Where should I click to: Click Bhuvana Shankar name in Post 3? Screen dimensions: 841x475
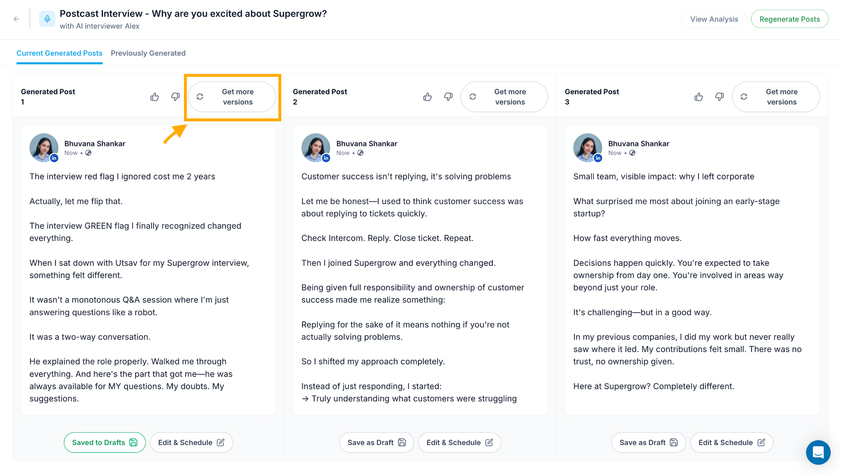tap(639, 144)
